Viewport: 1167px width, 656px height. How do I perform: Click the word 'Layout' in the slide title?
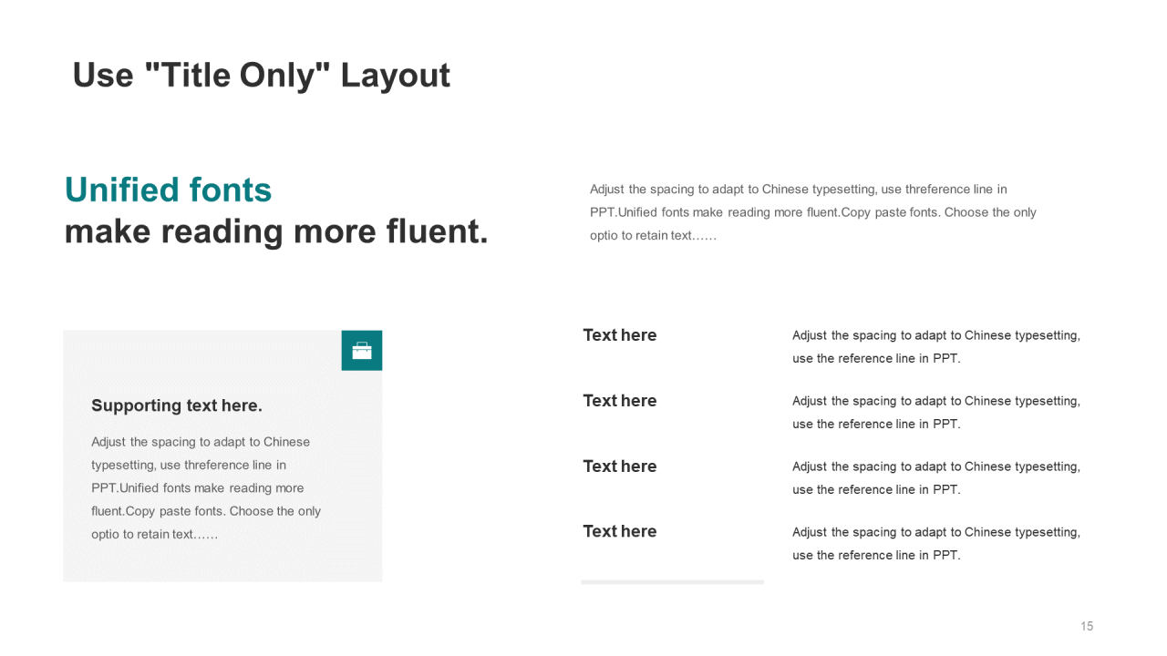coord(396,75)
